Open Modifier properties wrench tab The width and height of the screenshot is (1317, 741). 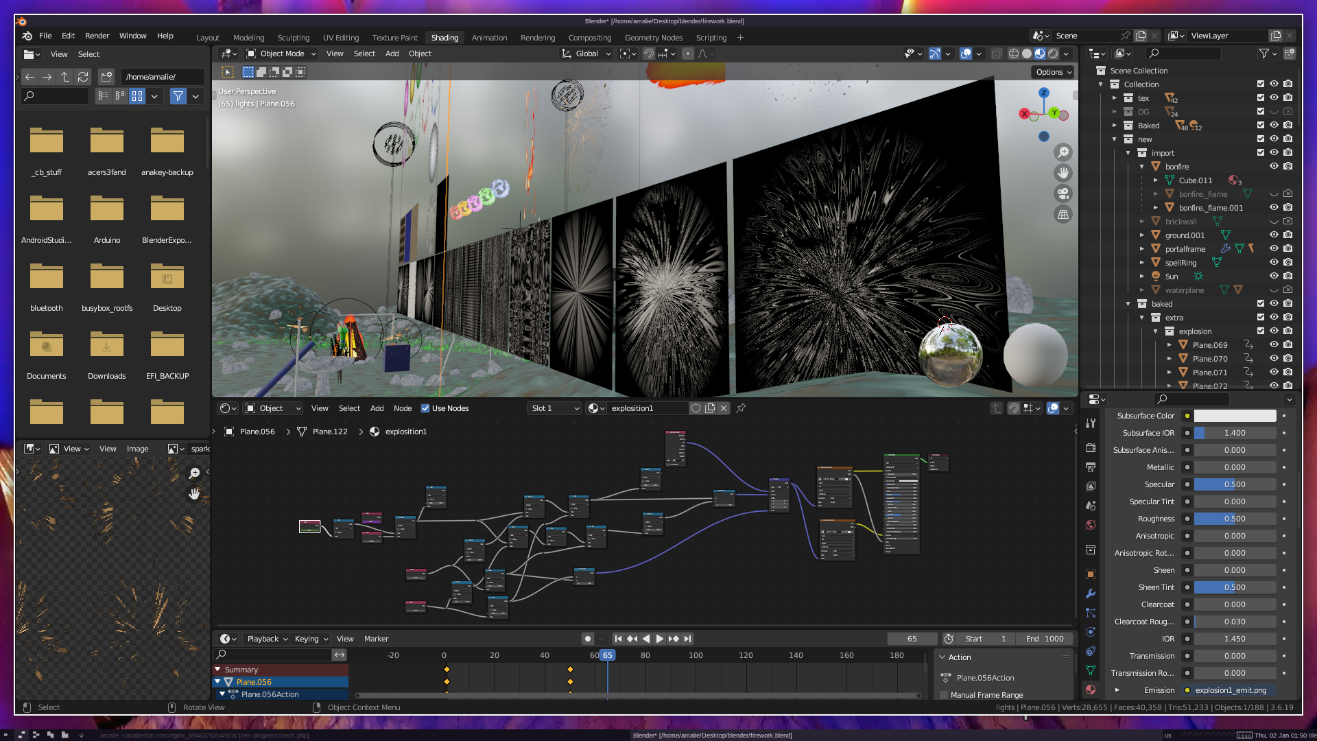(1091, 593)
